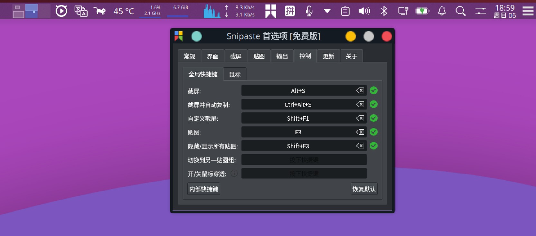The image size is (536, 236).
Task: Open Bluetooth tray icon
Action: click(x=384, y=11)
